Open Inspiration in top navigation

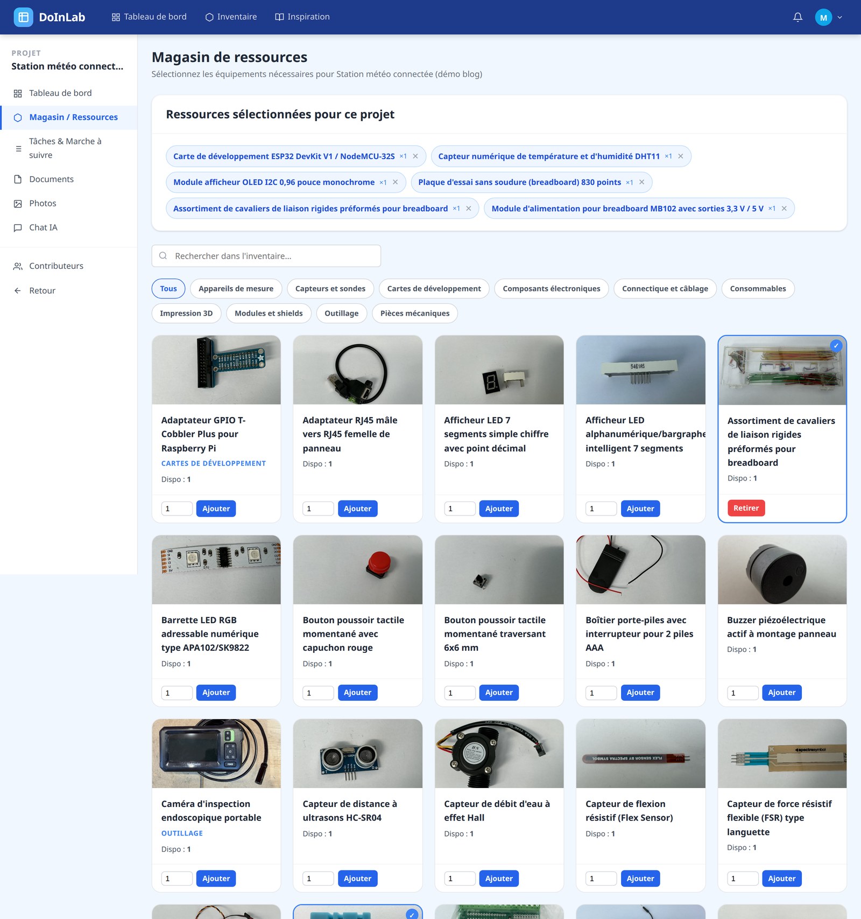(x=302, y=17)
